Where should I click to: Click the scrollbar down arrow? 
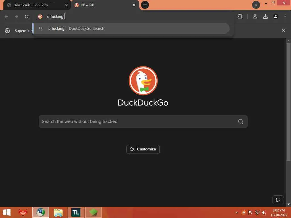288,204
